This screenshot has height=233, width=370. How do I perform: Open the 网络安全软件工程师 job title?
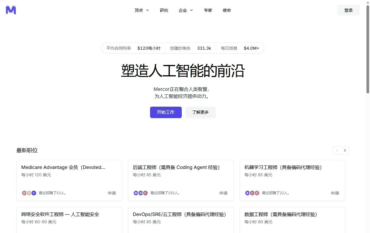point(60,214)
